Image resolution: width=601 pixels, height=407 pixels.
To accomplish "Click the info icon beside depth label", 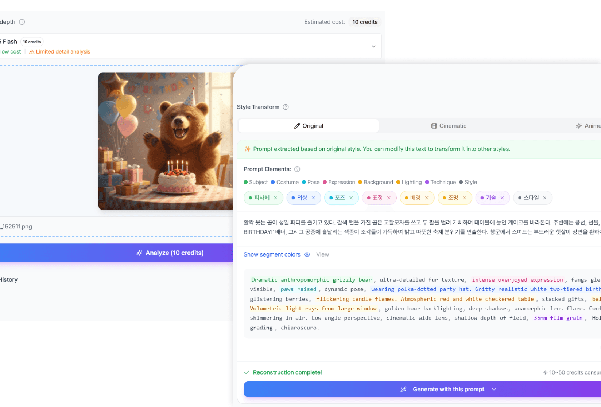I will pyautogui.click(x=22, y=22).
